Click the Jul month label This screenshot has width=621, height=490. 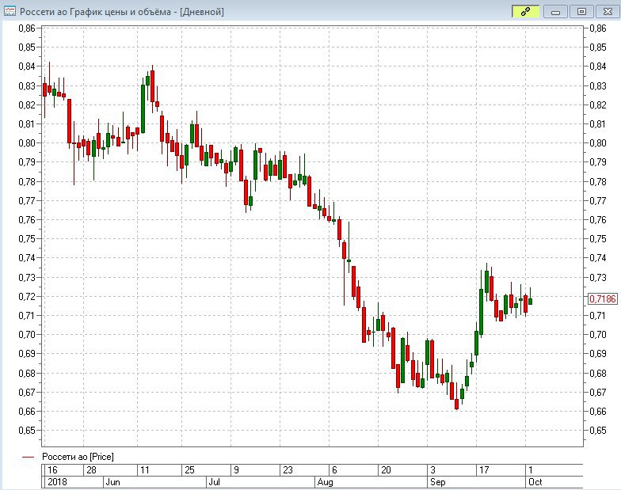click(x=214, y=481)
